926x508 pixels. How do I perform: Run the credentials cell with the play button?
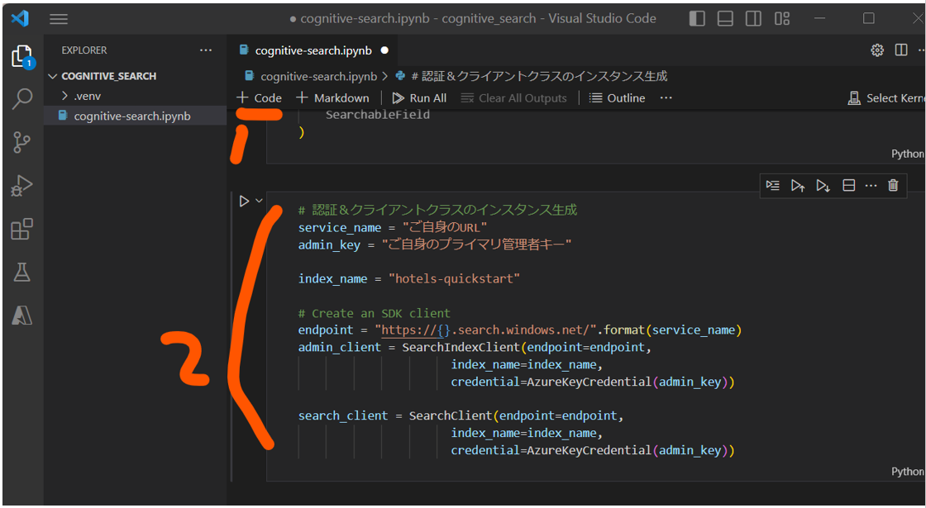click(x=244, y=202)
